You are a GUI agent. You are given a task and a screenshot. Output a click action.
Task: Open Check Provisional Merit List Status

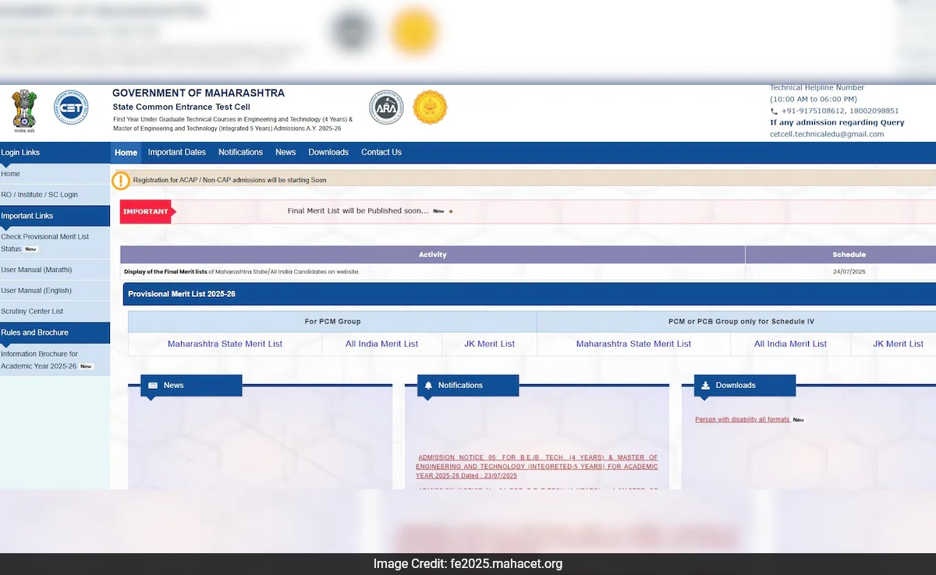tap(44, 242)
